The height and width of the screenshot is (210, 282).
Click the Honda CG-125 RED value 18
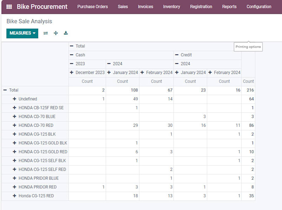coord(136,196)
